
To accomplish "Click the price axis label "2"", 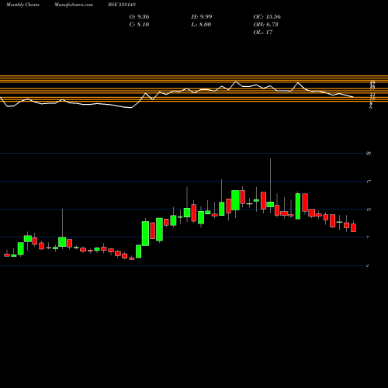I will tap(368, 265).
